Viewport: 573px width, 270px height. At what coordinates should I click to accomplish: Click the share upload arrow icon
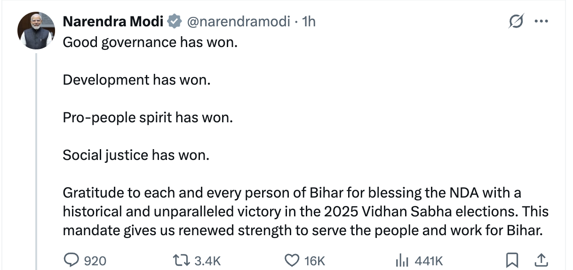[x=541, y=260]
